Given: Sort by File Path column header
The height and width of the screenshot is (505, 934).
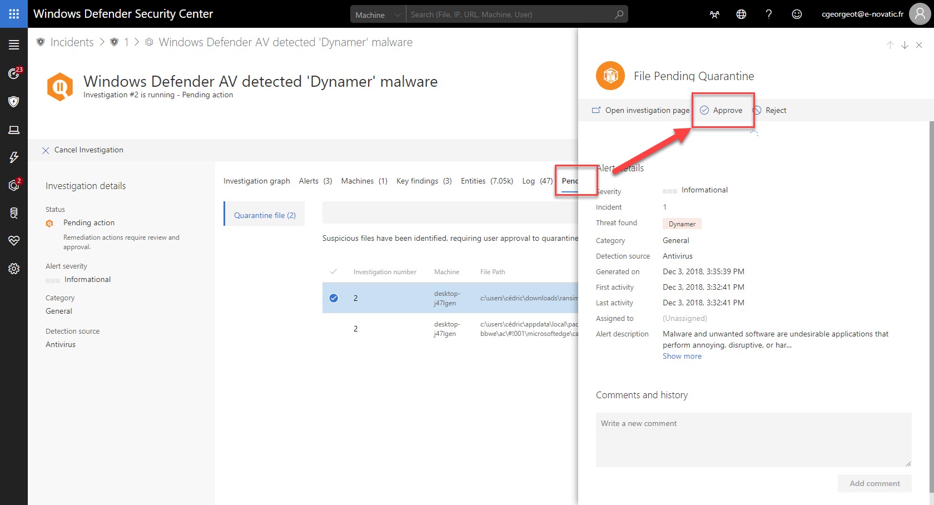Looking at the screenshot, I should click(x=493, y=272).
